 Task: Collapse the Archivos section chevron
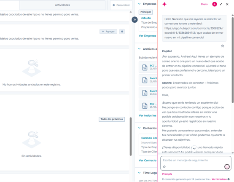[x=139, y=49]
